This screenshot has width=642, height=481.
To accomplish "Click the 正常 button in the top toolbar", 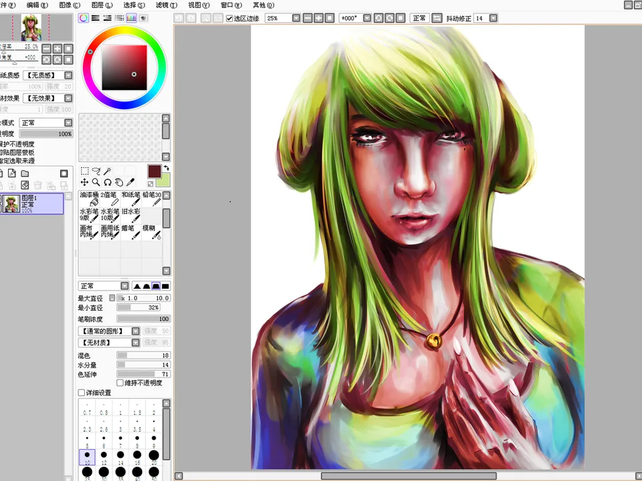I will click(x=419, y=19).
